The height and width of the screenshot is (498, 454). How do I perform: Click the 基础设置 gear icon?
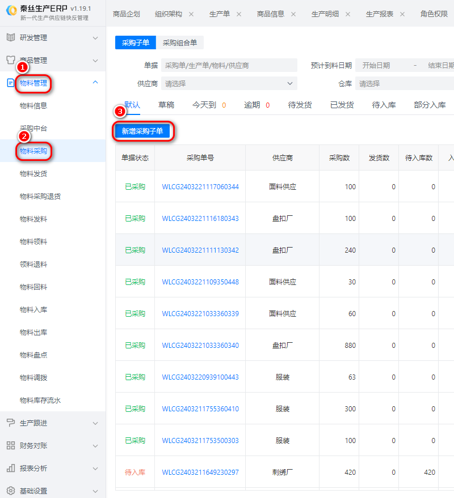point(10,491)
